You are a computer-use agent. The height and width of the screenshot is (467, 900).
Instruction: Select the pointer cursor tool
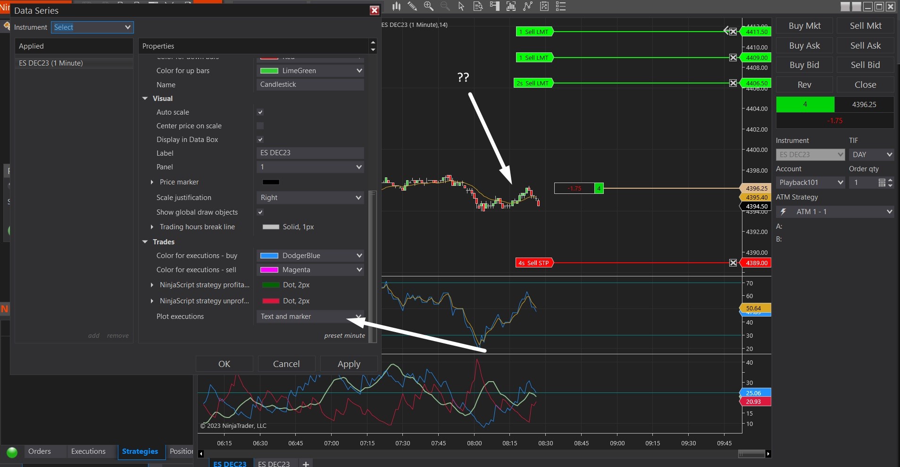461,6
